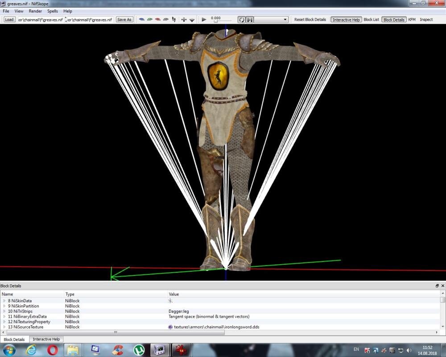Image resolution: width=446 pixels, height=357 pixels.
Task: Click Reset Block Details
Action: tap(310, 20)
